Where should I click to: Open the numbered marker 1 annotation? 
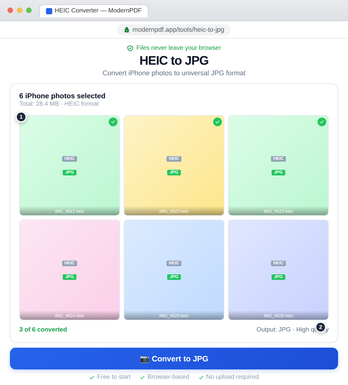pos(21,117)
